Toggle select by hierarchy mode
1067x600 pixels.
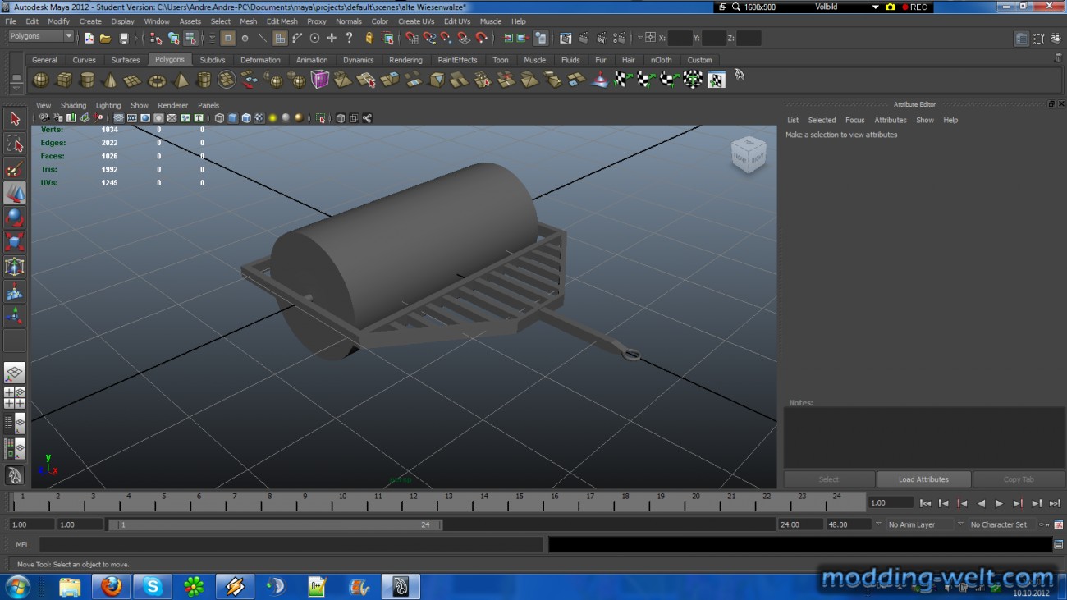[156, 38]
